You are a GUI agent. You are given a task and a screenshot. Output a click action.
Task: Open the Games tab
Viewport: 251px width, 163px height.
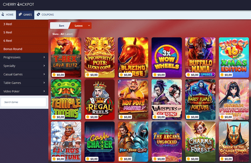25,15
